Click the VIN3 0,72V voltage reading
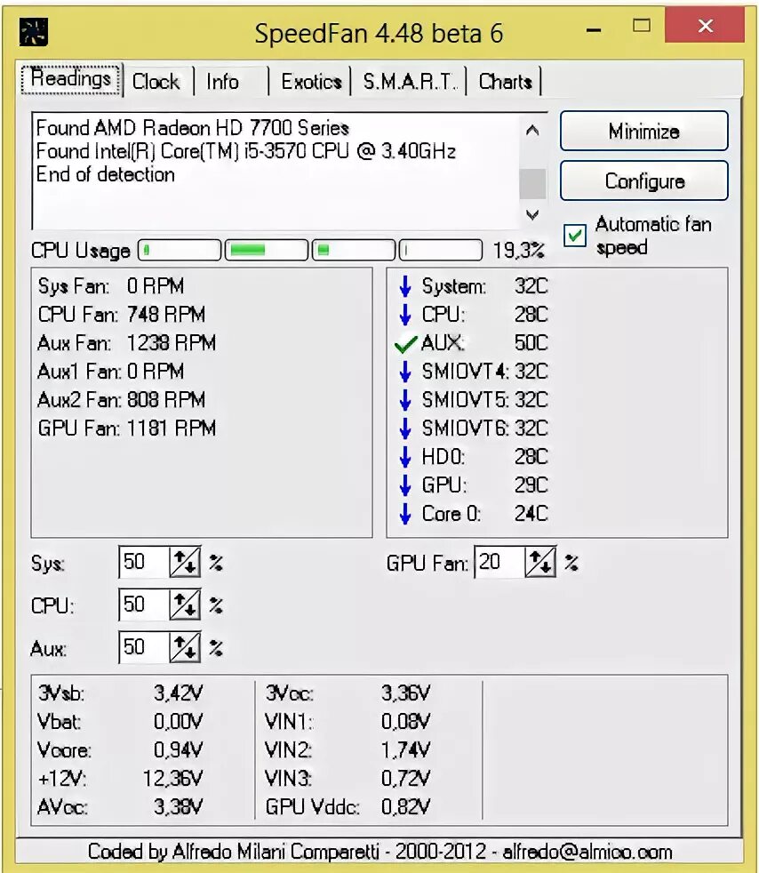Image resolution: width=759 pixels, height=873 pixels. click(348, 779)
